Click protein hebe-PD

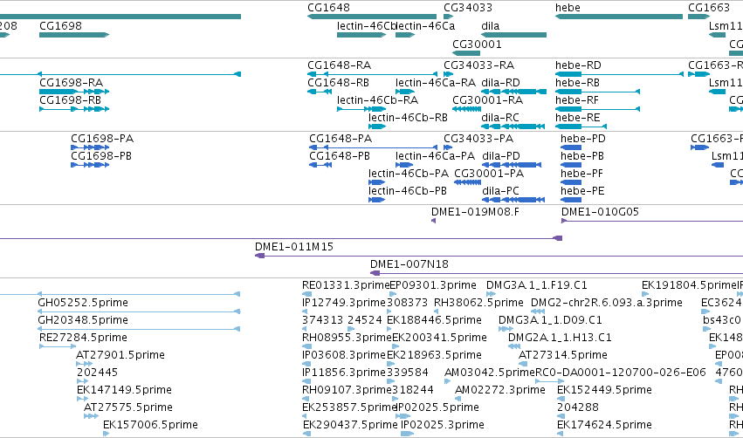tap(570, 147)
